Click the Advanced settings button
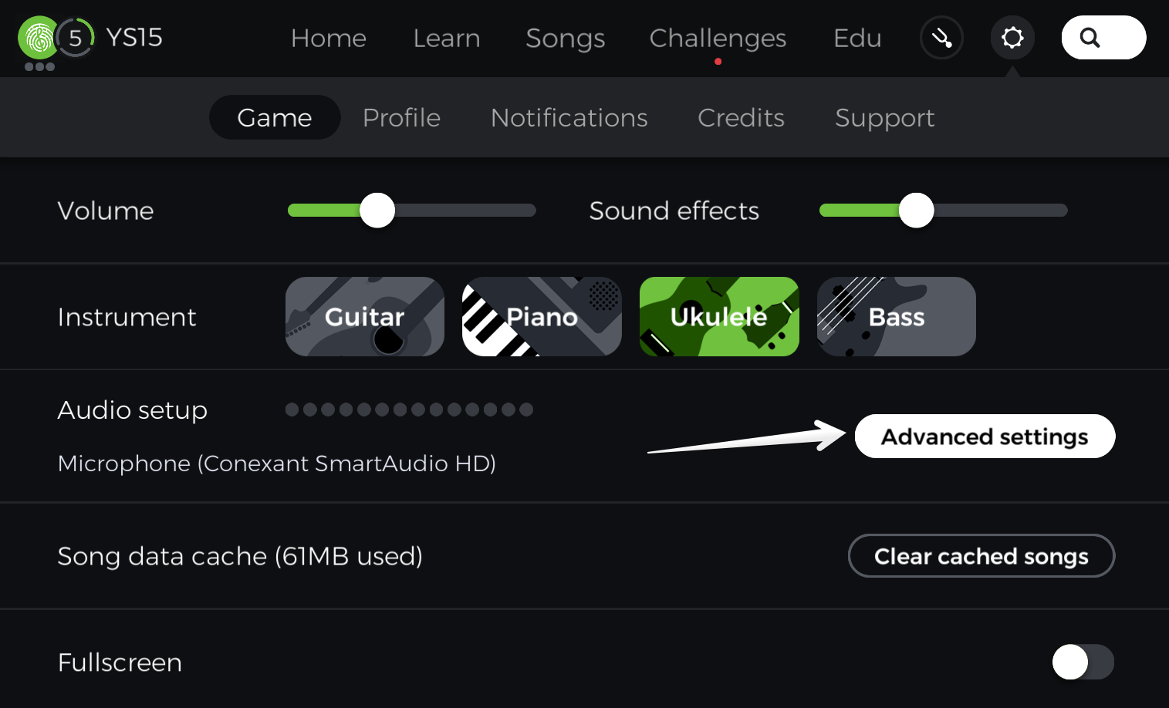This screenshot has height=708, width=1169. pyautogui.click(x=985, y=437)
